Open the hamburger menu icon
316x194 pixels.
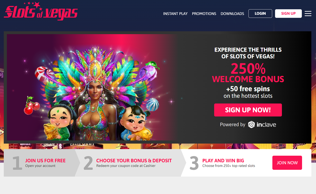(x=308, y=14)
